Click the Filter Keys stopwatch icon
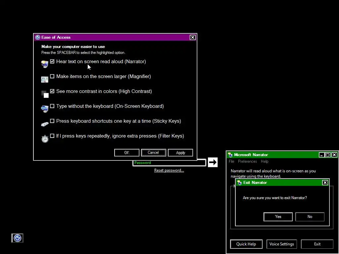339x254 pixels. coord(45,139)
